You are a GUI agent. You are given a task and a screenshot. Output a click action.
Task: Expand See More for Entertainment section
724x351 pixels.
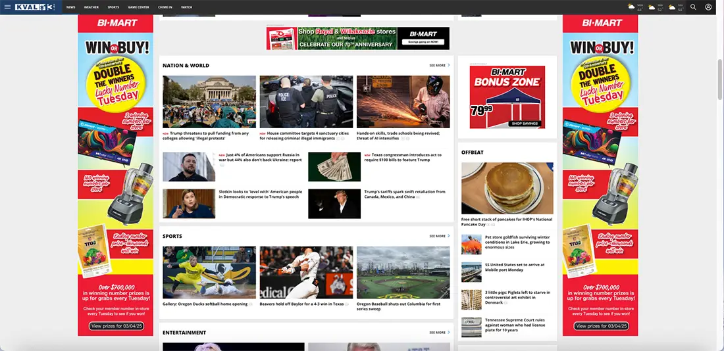point(440,333)
